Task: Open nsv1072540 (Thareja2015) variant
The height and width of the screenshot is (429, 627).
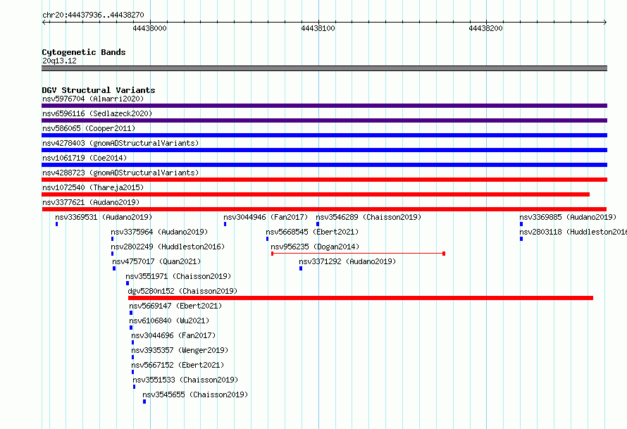Action: (x=93, y=187)
